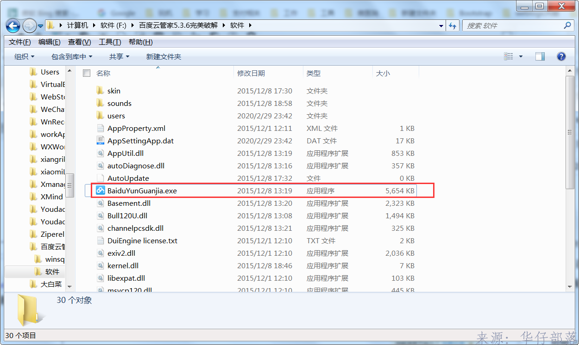This screenshot has width=579, height=345.
Task: Click 计算机 in the address breadcrumb
Action: (x=77, y=25)
